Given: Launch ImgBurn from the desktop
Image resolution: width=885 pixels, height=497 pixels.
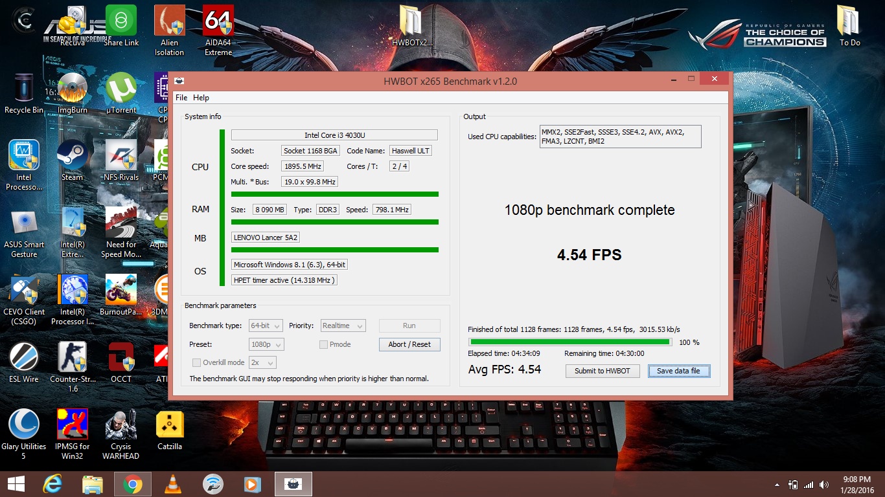Looking at the screenshot, I should click(x=73, y=94).
